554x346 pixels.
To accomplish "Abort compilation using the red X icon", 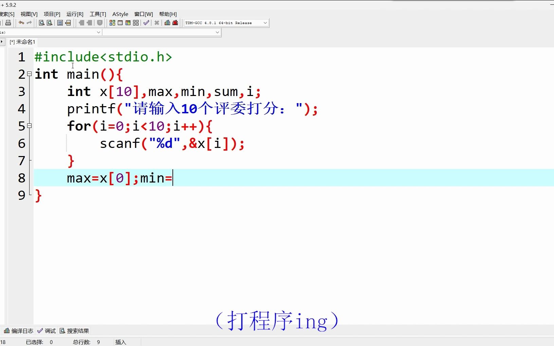I will coord(157,23).
